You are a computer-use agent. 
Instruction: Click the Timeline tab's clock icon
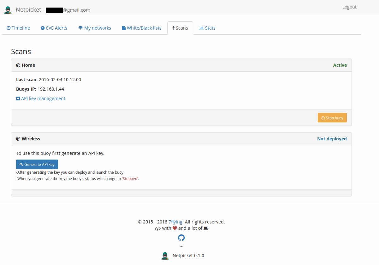click(x=9, y=28)
